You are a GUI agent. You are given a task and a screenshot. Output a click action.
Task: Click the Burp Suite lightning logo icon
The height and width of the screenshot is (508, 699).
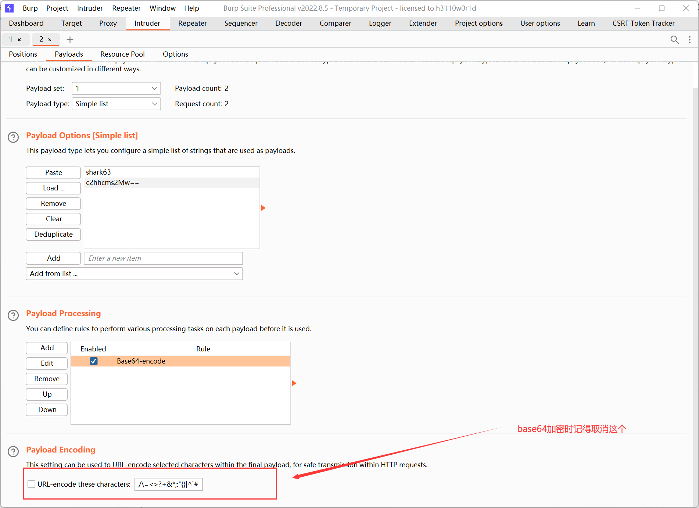tap(9, 8)
